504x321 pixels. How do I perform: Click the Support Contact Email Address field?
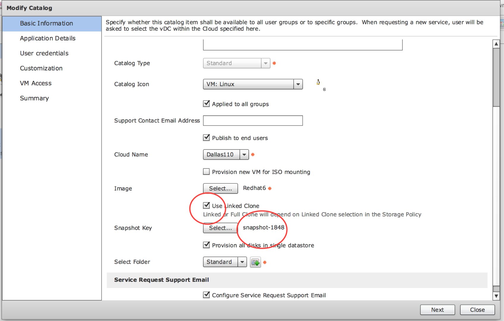click(253, 121)
